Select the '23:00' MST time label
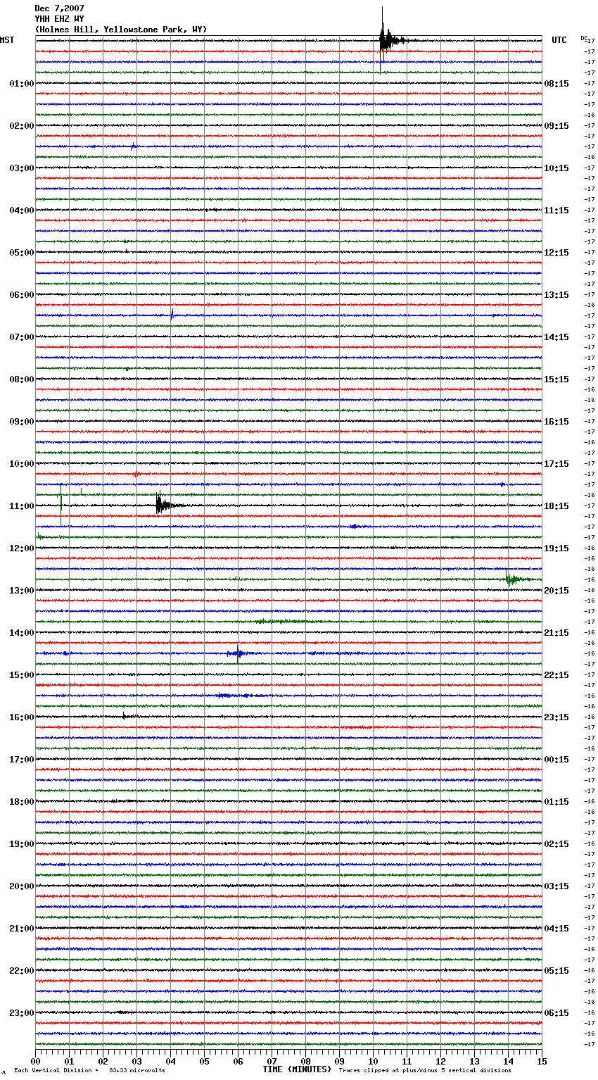Image resolution: width=598 pixels, height=1080 pixels. 22,1013
